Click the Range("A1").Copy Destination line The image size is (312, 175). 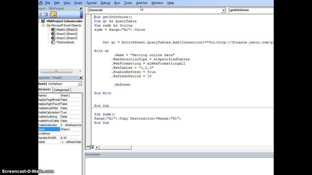point(137,119)
